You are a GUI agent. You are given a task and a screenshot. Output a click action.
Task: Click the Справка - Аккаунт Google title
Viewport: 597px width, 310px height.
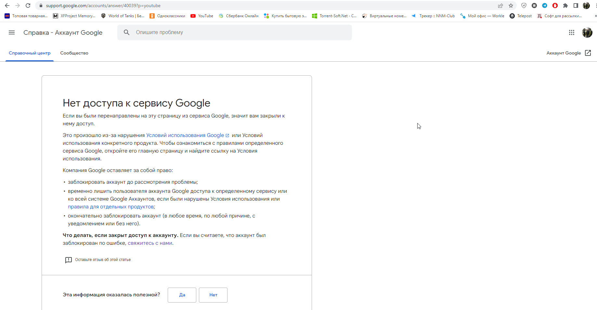[x=63, y=33]
